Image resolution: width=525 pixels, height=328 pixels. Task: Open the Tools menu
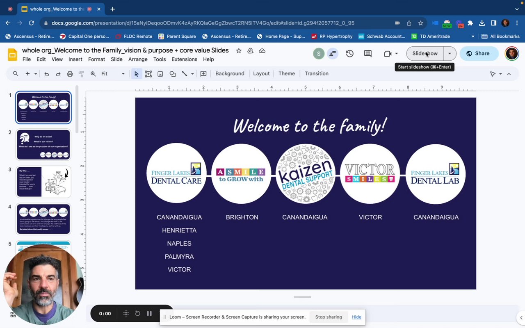click(160, 59)
